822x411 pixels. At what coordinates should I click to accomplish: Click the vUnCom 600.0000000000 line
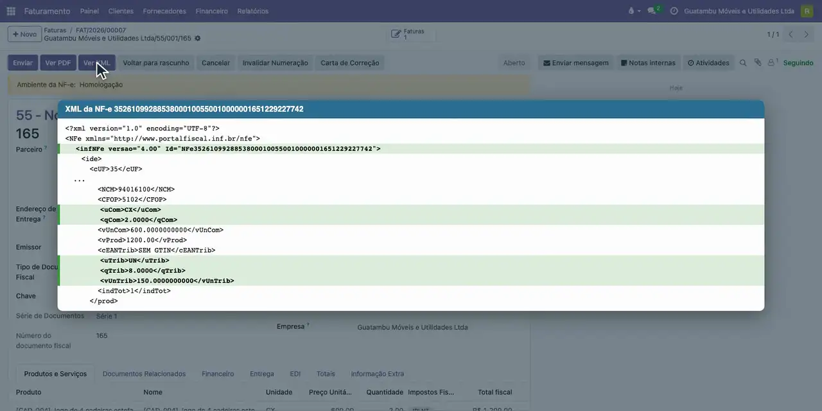click(161, 230)
